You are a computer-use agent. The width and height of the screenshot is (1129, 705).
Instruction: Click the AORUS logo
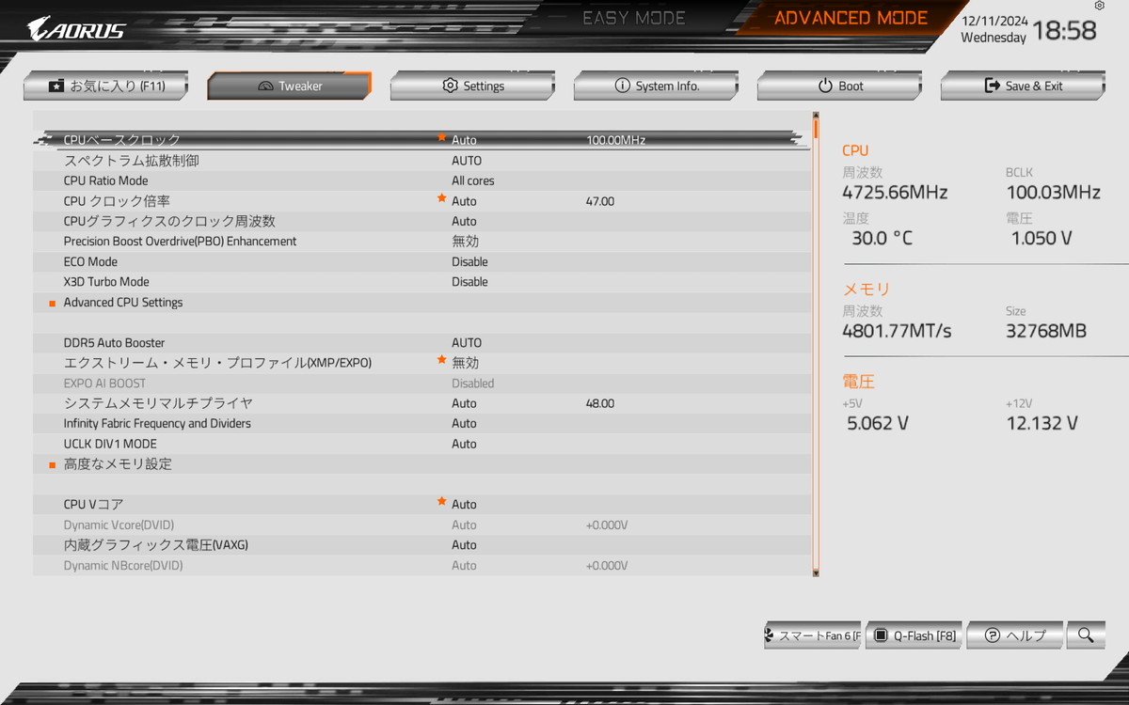click(x=76, y=29)
